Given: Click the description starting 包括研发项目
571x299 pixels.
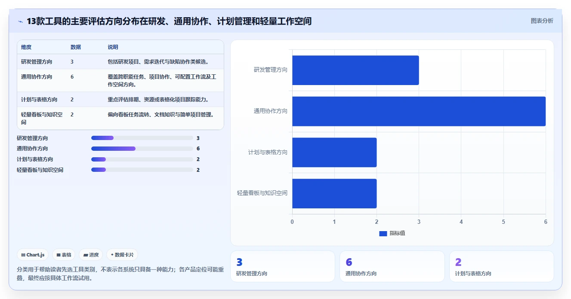Looking at the screenshot, I should (158, 62).
